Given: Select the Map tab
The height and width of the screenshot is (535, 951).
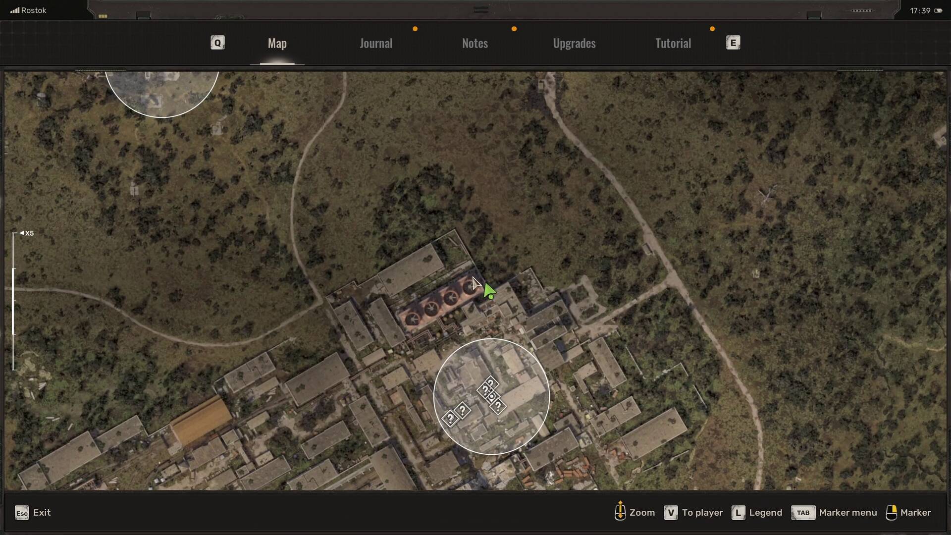Looking at the screenshot, I should tap(277, 44).
